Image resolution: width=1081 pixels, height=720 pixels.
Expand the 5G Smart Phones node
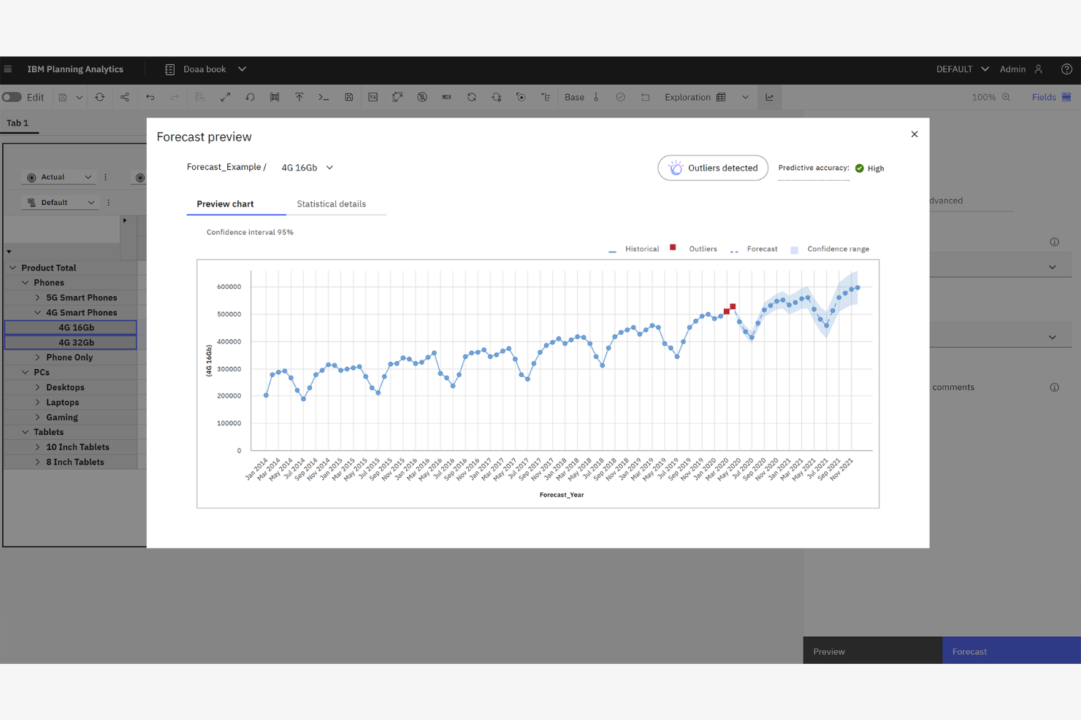point(38,298)
